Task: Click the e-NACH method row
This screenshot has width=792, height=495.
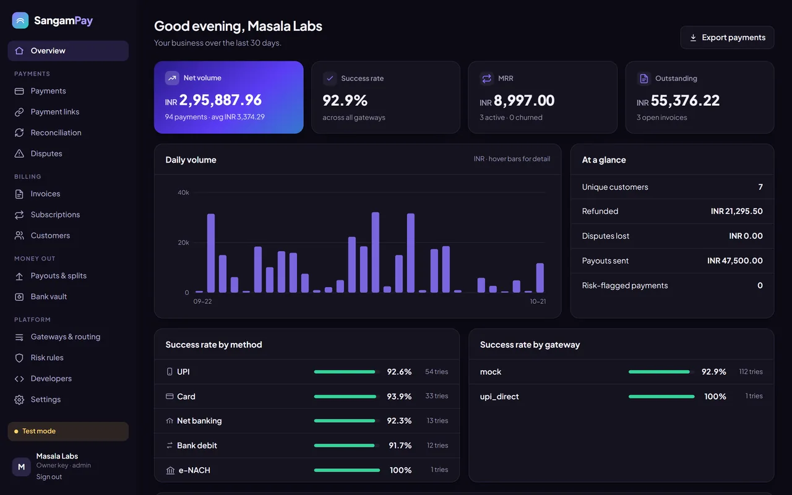Action: pos(307,470)
